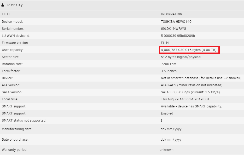Click the Identity person icon
244x155 pixels.
[x=3, y=5]
